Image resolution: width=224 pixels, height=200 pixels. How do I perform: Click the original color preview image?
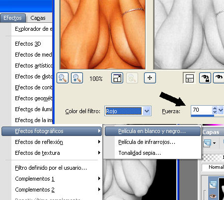pos(103,34)
